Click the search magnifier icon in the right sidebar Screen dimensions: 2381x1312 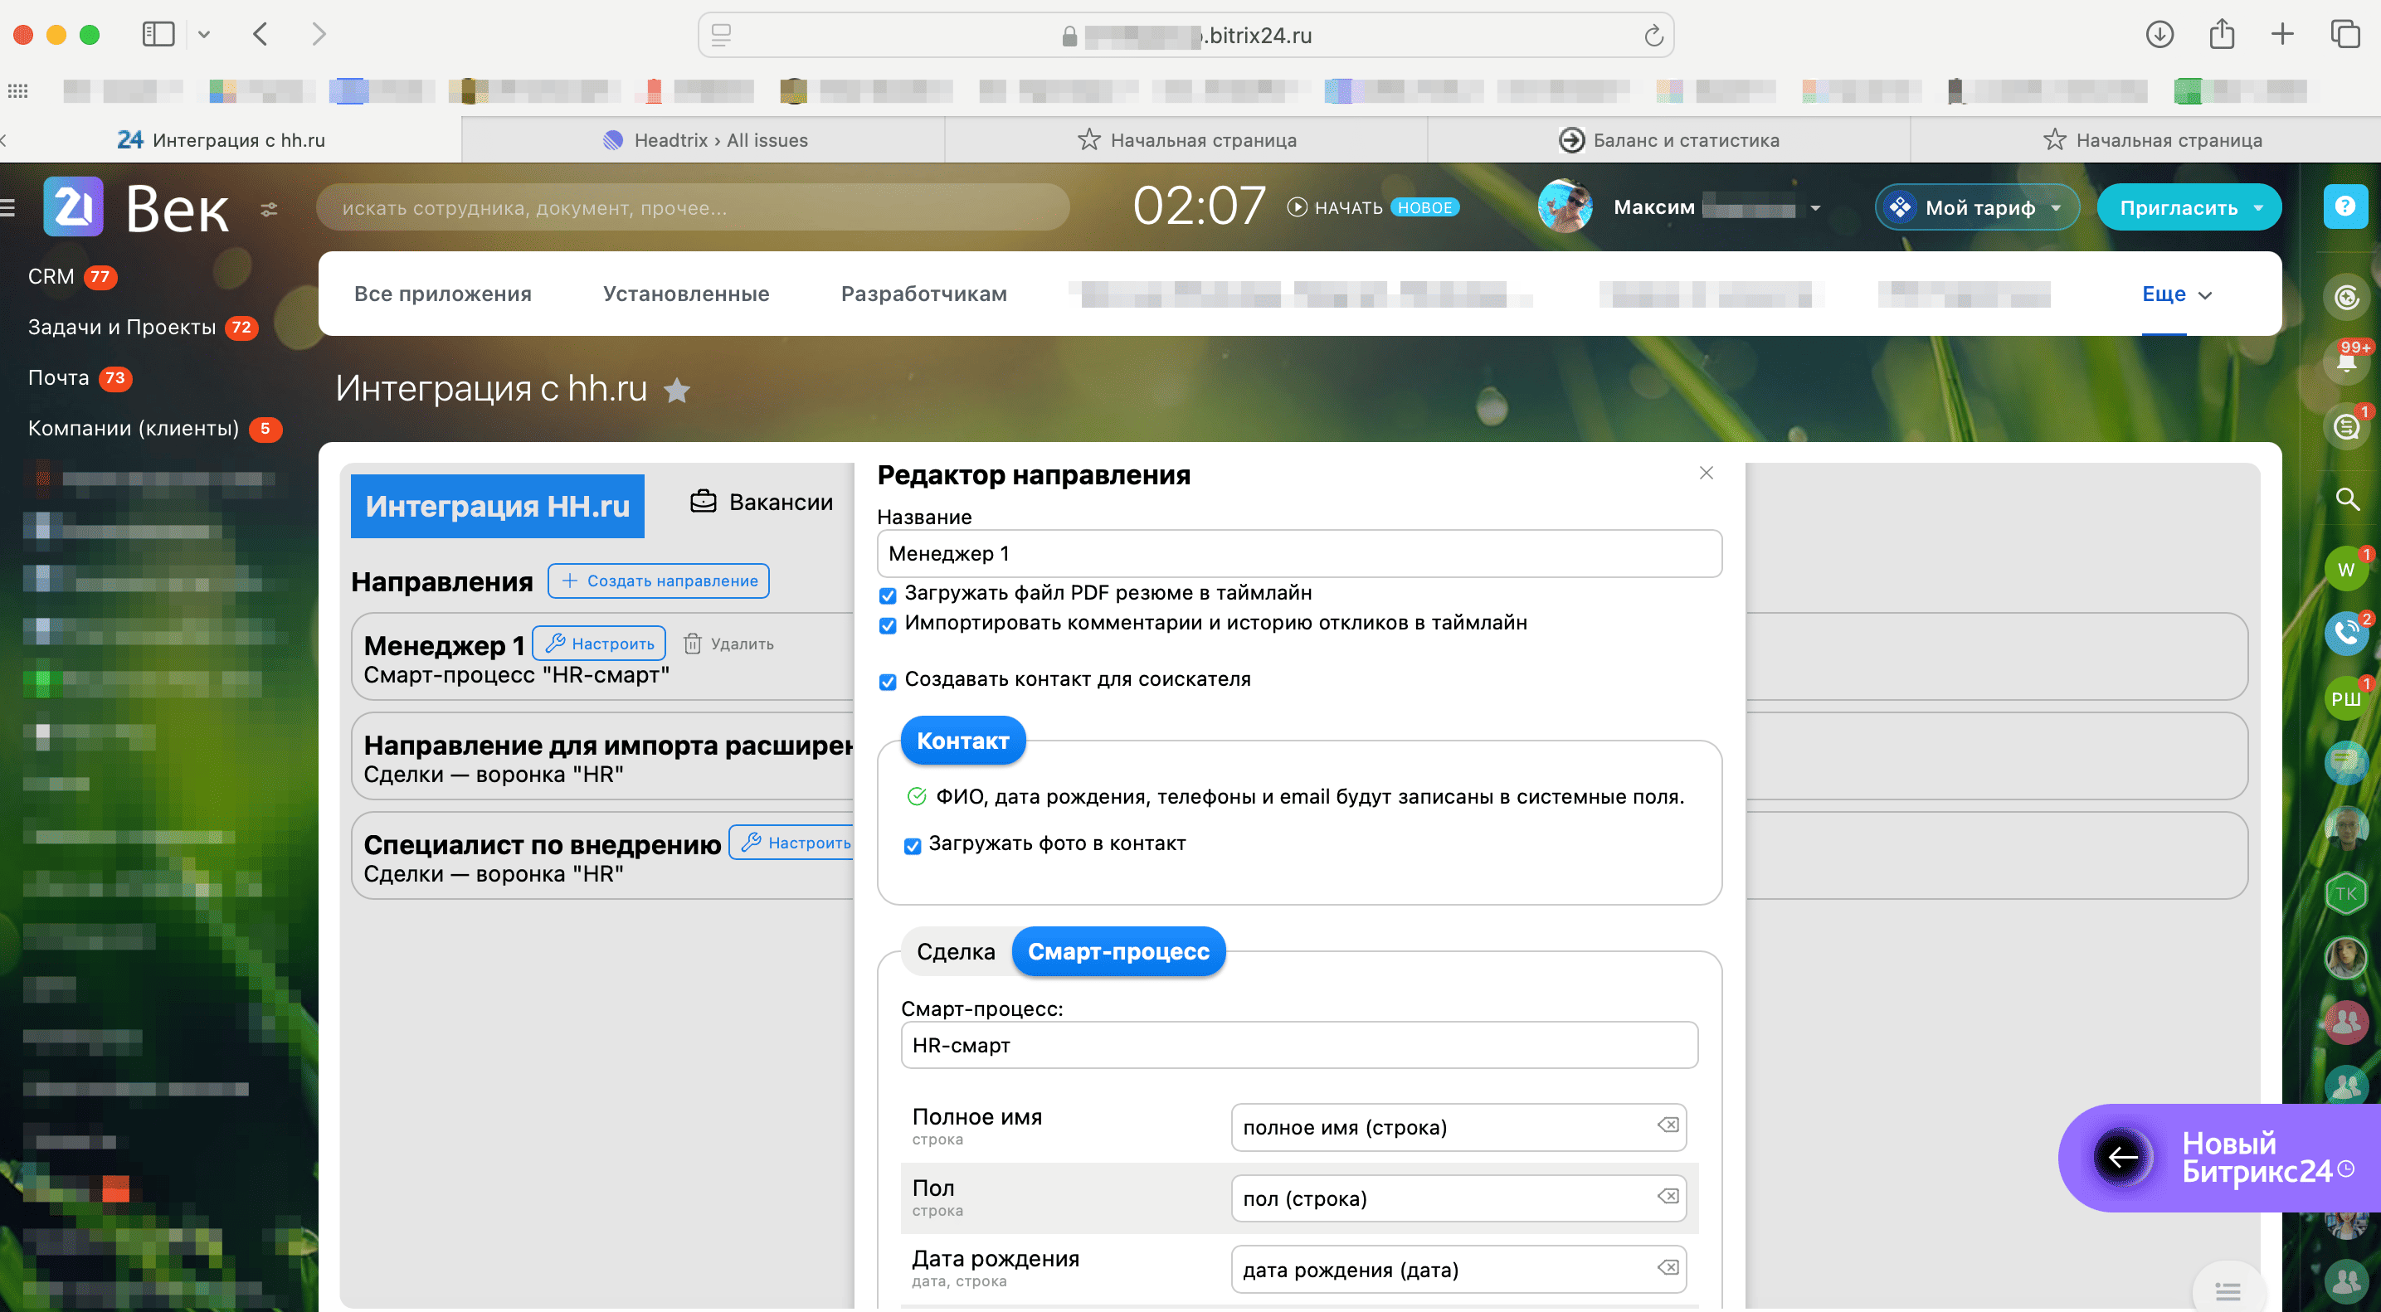tap(2346, 500)
